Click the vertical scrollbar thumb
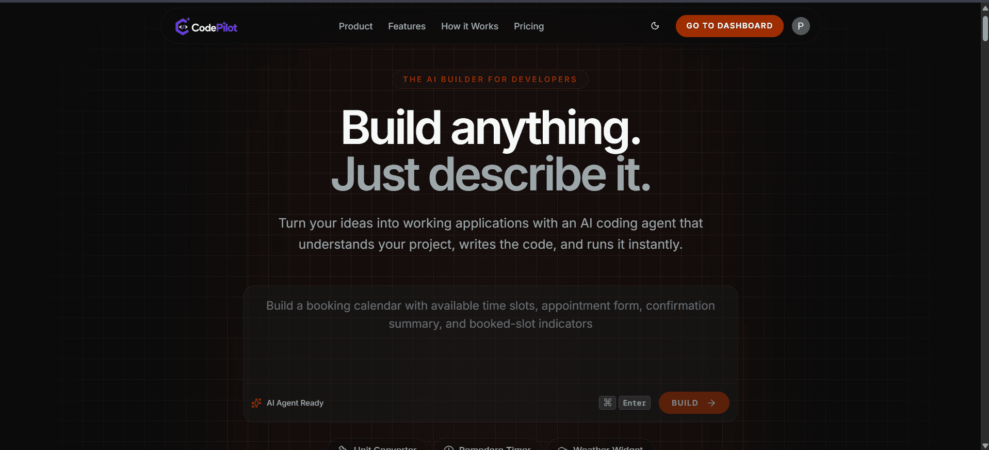The height and width of the screenshot is (450, 989). click(x=985, y=28)
